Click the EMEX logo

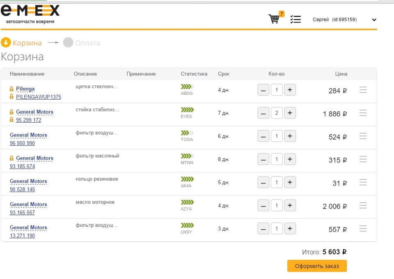(x=30, y=13)
